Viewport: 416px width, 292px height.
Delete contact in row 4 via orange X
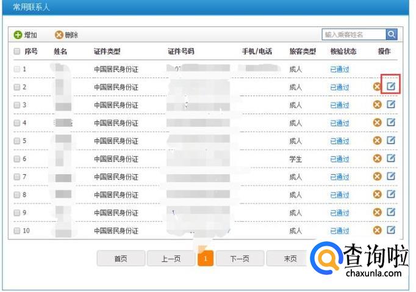coord(377,123)
